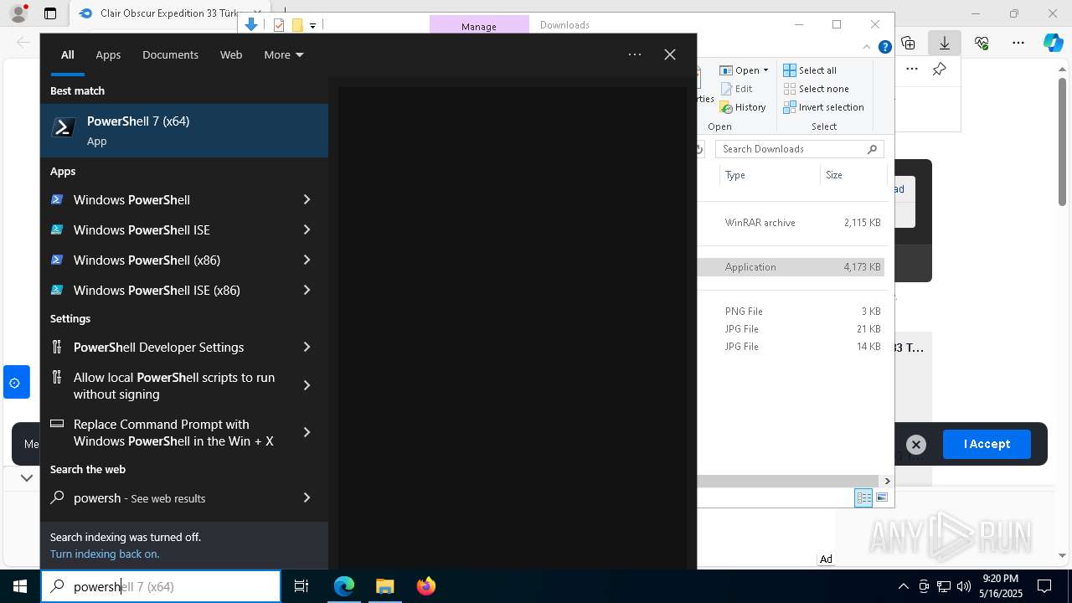1072x603 pixels.
Task: Open Edge Copilot icon
Action: tap(1054, 43)
